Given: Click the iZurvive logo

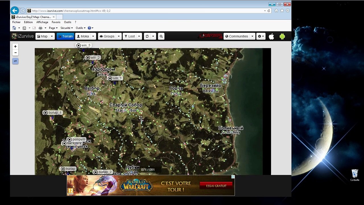Looking at the screenshot, I should pos(23,36).
